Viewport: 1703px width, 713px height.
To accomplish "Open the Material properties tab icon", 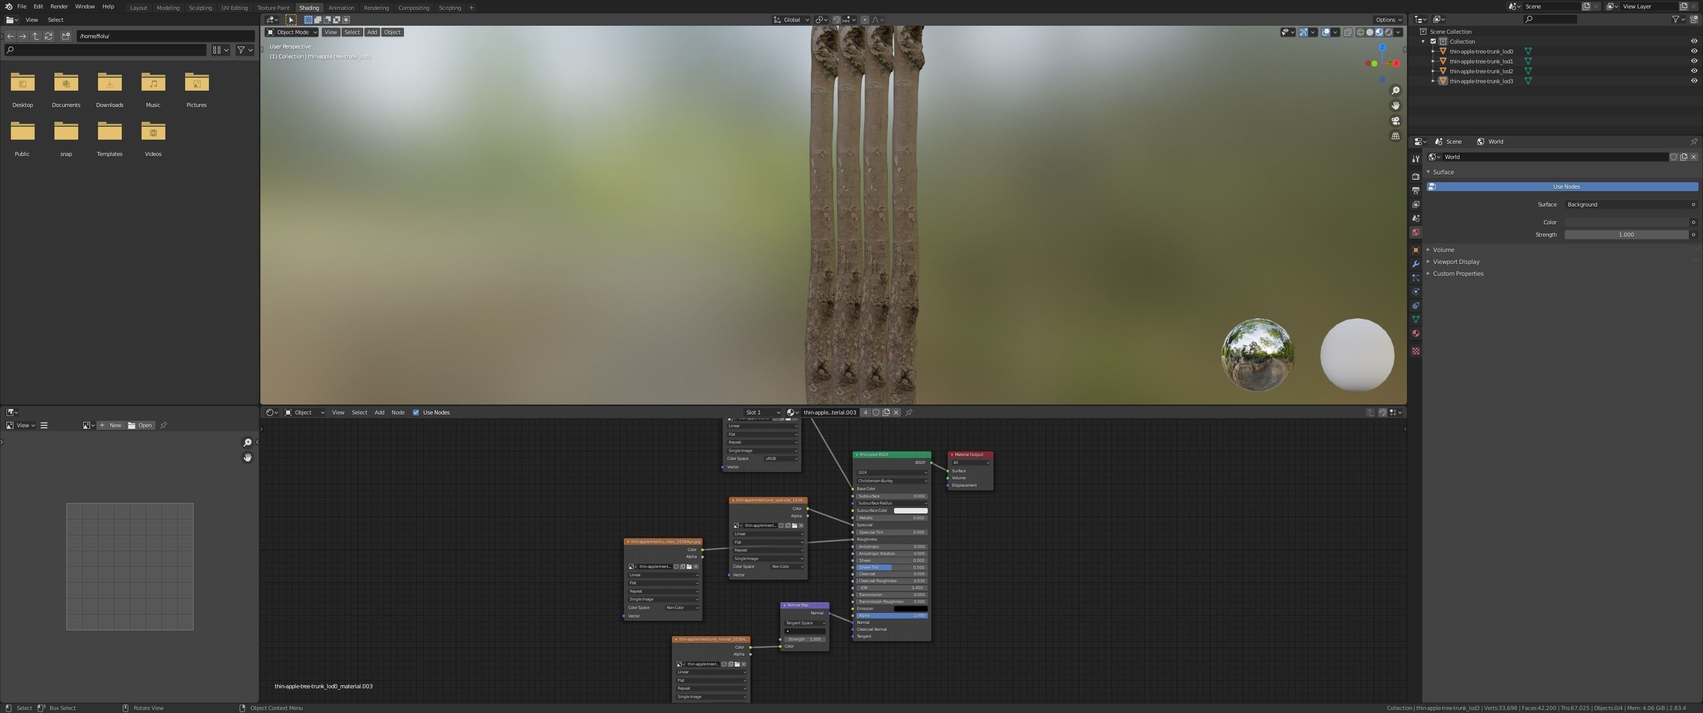I will pos(1415,333).
